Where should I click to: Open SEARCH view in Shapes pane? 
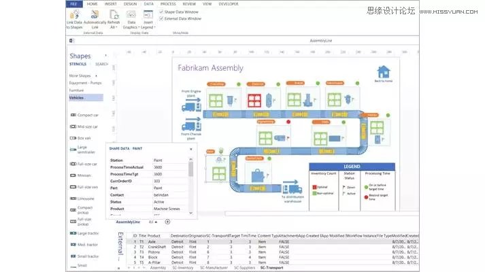click(x=101, y=64)
